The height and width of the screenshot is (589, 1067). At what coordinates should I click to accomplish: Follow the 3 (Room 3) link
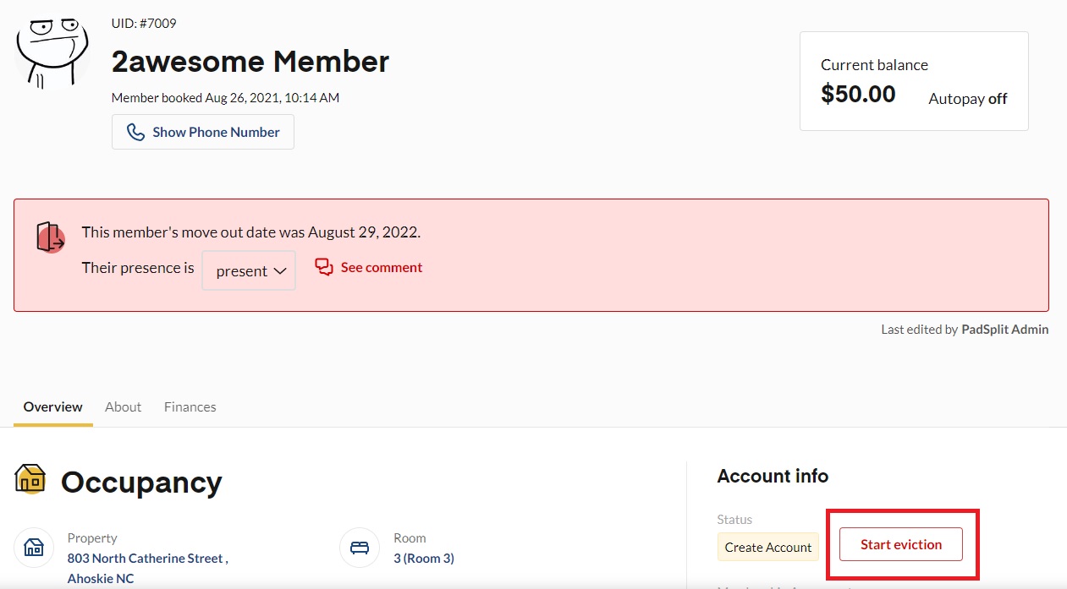click(423, 558)
